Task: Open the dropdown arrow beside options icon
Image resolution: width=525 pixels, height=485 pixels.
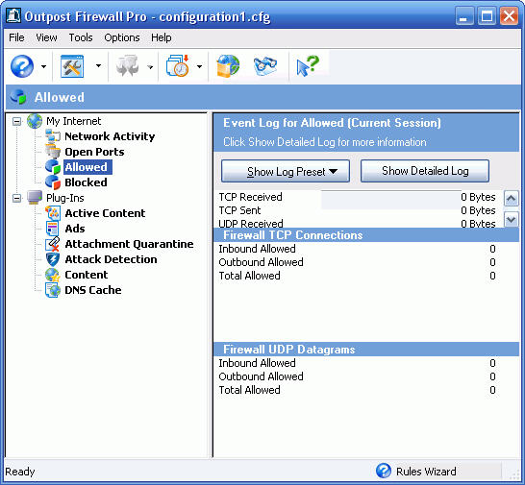Action: [98, 66]
